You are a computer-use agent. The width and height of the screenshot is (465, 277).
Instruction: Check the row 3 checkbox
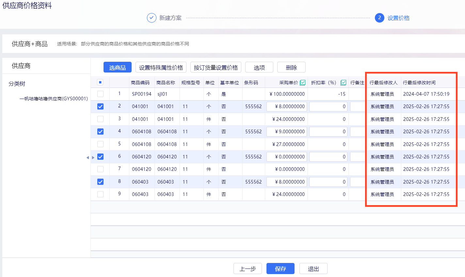point(100,119)
